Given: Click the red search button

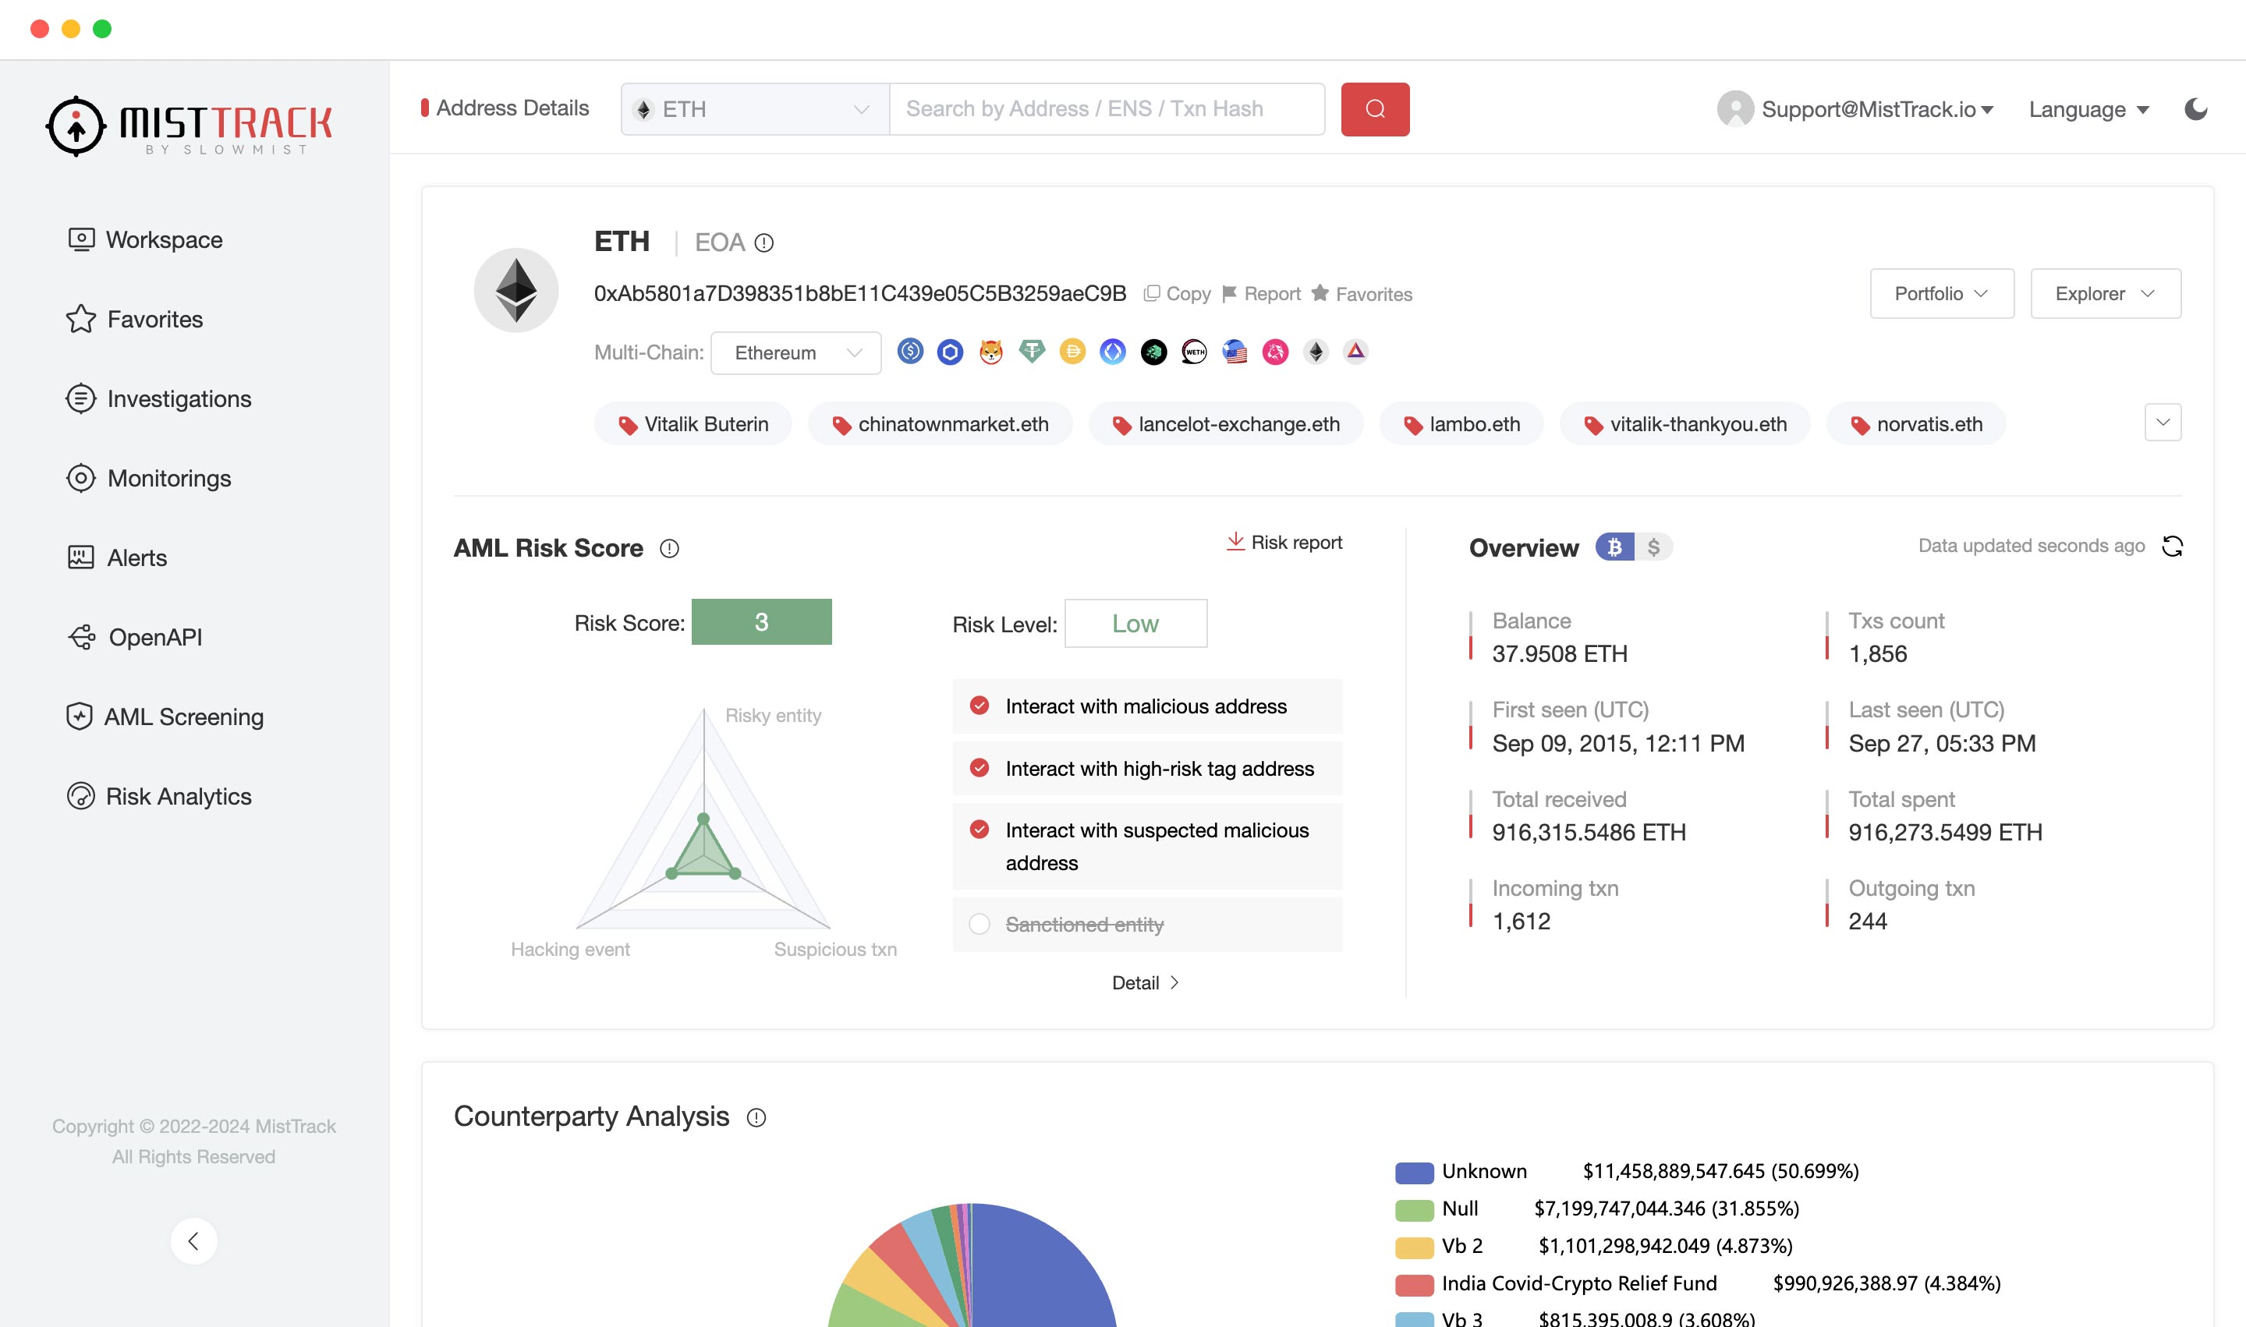Looking at the screenshot, I should click(x=1374, y=109).
